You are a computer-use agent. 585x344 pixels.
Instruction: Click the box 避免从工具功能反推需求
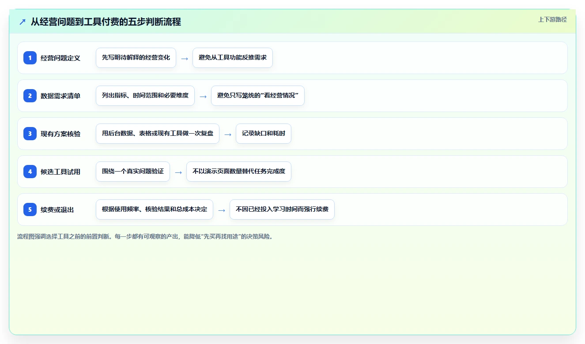point(233,58)
